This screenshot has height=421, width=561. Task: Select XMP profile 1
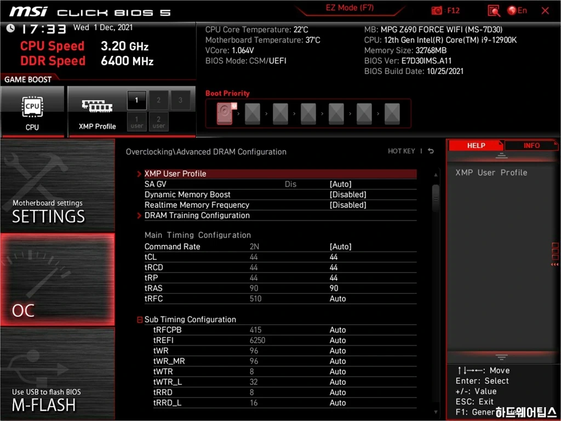point(136,100)
